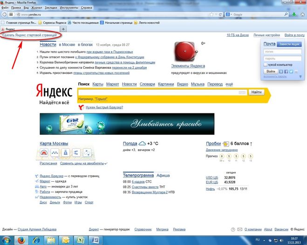Open Firefox from the taskbar
This screenshot has height=245, width=307.
click(x=21, y=240)
